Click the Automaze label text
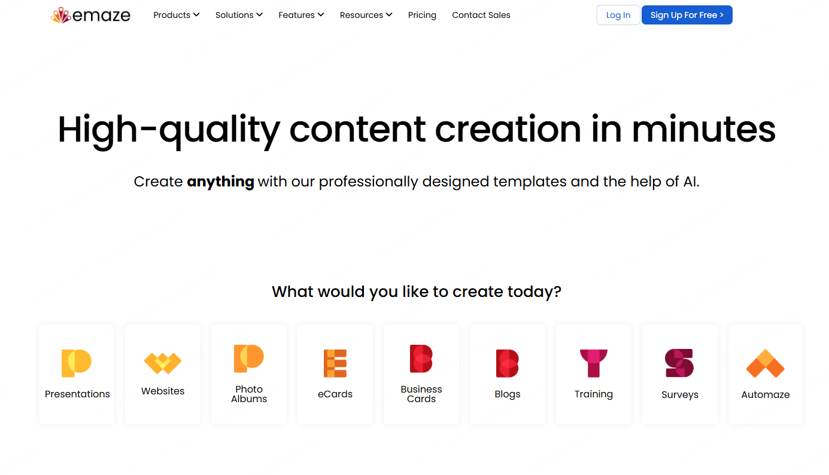The height and width of the screenshot is (475, 829). pos(766,395)
